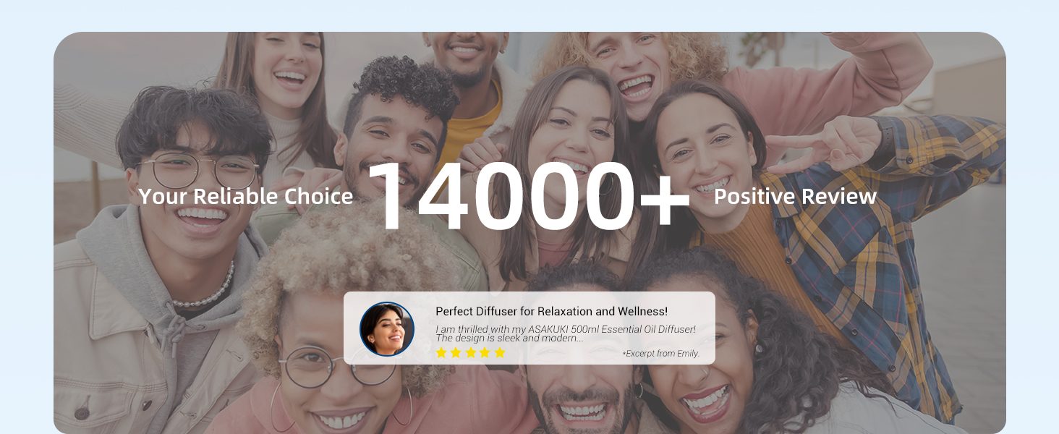Select the fifth yellow rating star
Image resolution: width=1059 pixels, height=434 pixels.
pos(499,353)
